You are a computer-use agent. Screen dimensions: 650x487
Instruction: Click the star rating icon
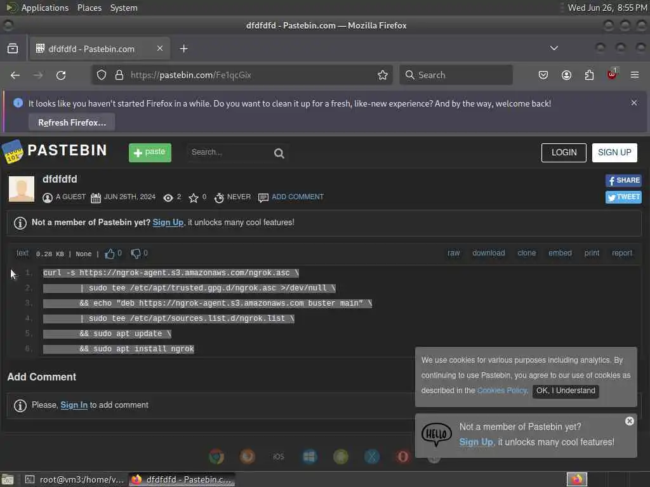point(193,198)
